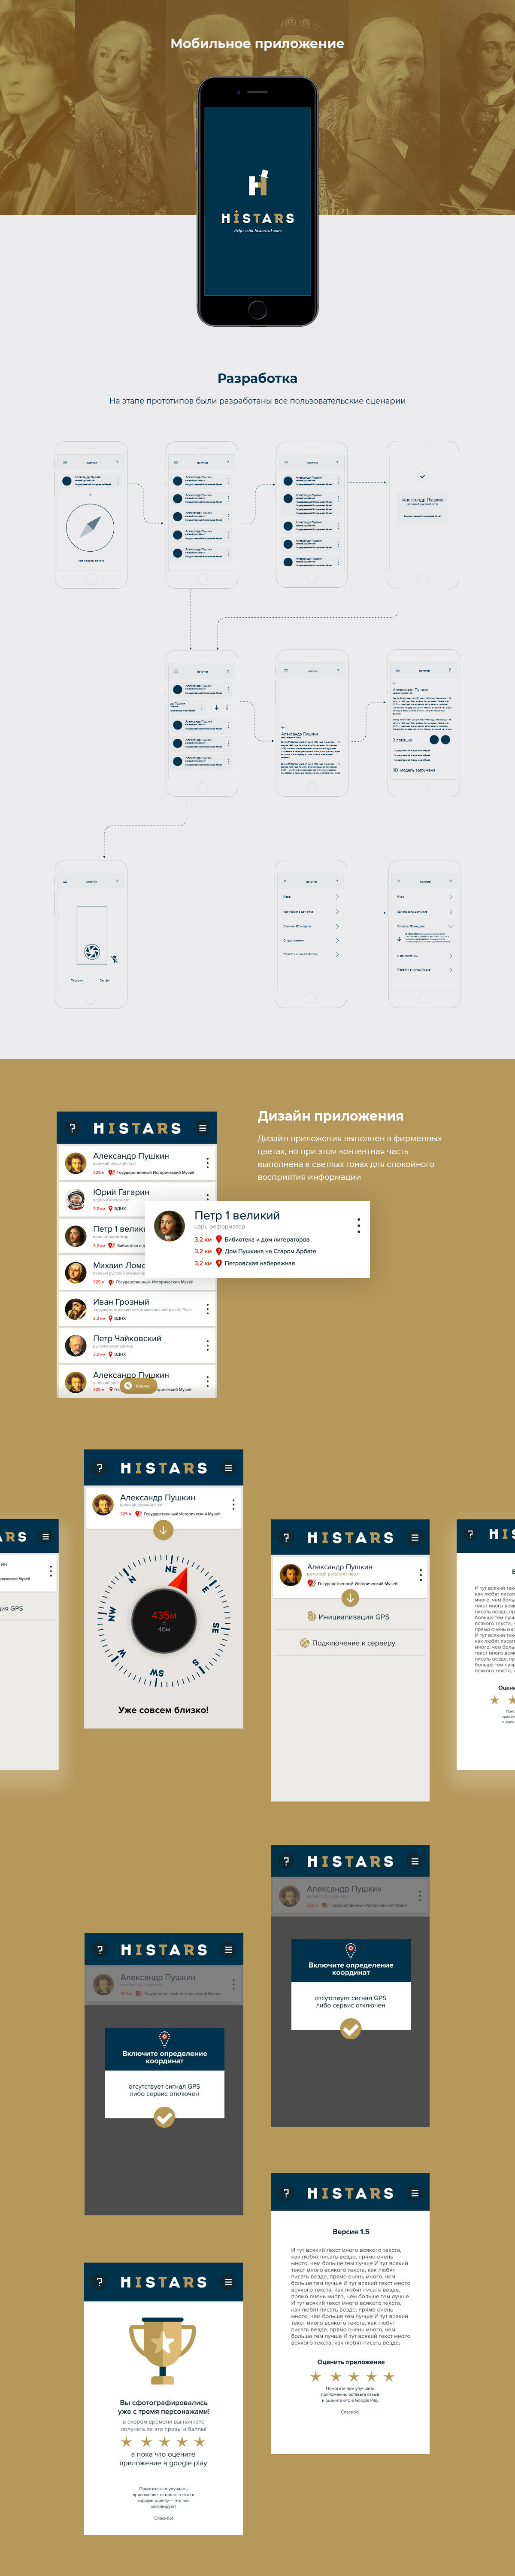Open hamburger menu on cropped left screen
Viewport: 515px width, 2576px height.
(45, 1536)
